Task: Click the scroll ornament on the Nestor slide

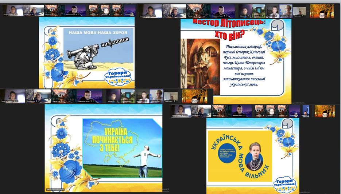Action: 279,27
